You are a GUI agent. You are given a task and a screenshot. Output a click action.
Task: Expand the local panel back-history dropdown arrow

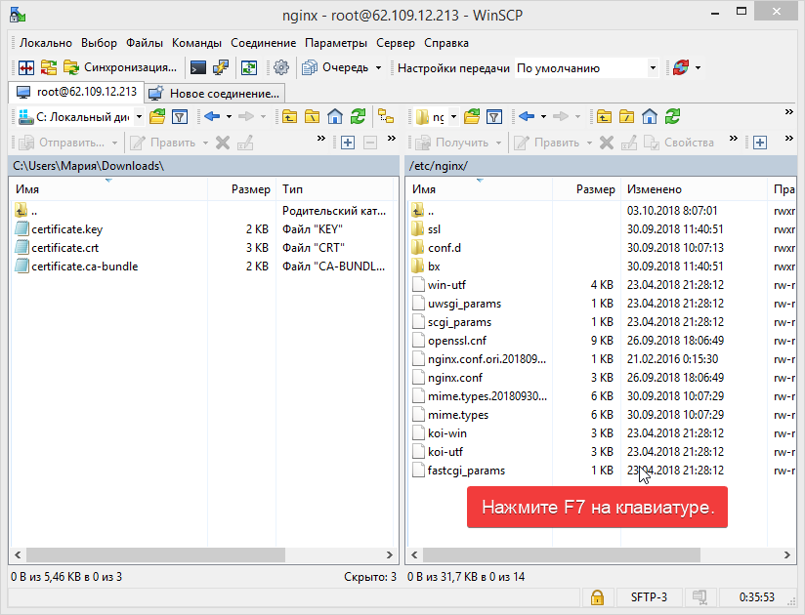click(229, 117)
